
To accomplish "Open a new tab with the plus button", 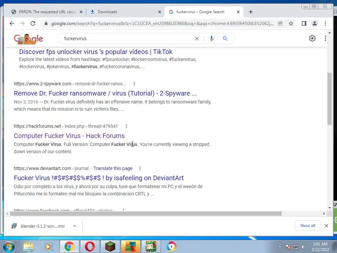I will tap(250, 12).
